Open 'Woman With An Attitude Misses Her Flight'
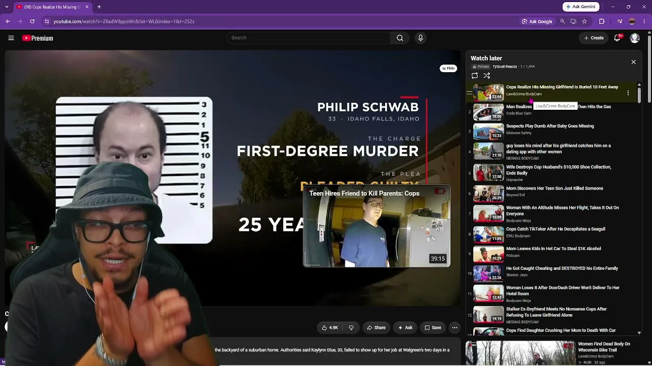Viewport: 652px width, 366px height. (562, 210)
